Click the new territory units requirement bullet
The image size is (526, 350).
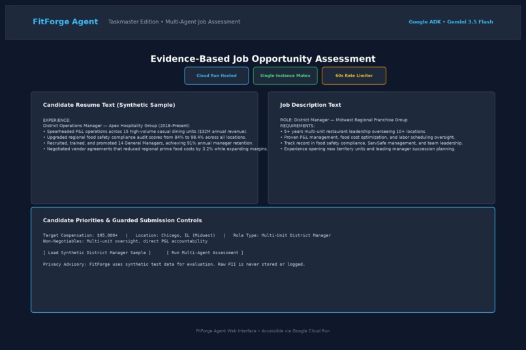(x=367, y=149)
